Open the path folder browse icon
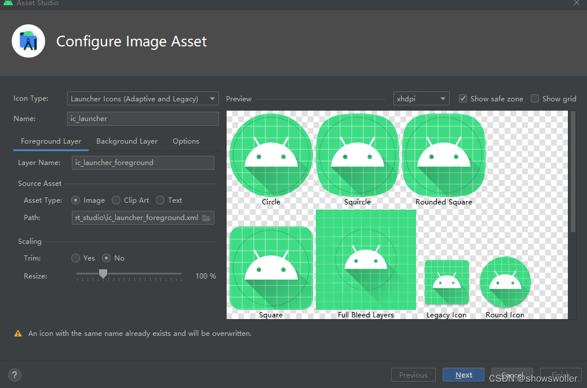The width and height of the screenshot is (587, 388). pyautogui.click(x=206, y=218)
